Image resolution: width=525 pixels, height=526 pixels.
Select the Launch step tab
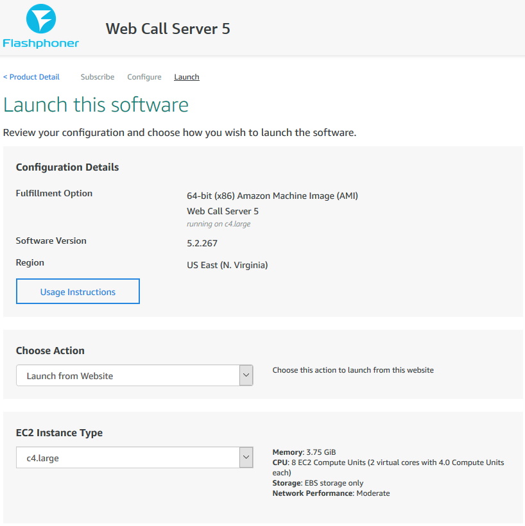[x=187, y=77]
